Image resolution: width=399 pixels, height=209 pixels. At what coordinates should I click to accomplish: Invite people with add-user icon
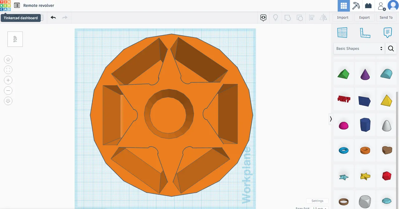click(x=381, y=6)
